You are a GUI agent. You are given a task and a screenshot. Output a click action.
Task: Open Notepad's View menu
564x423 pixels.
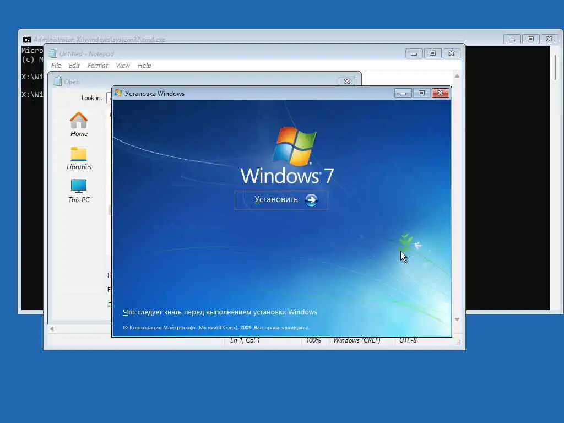click(123, 66)
